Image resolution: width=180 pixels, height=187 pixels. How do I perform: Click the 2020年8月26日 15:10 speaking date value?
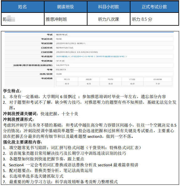(77, 52)
